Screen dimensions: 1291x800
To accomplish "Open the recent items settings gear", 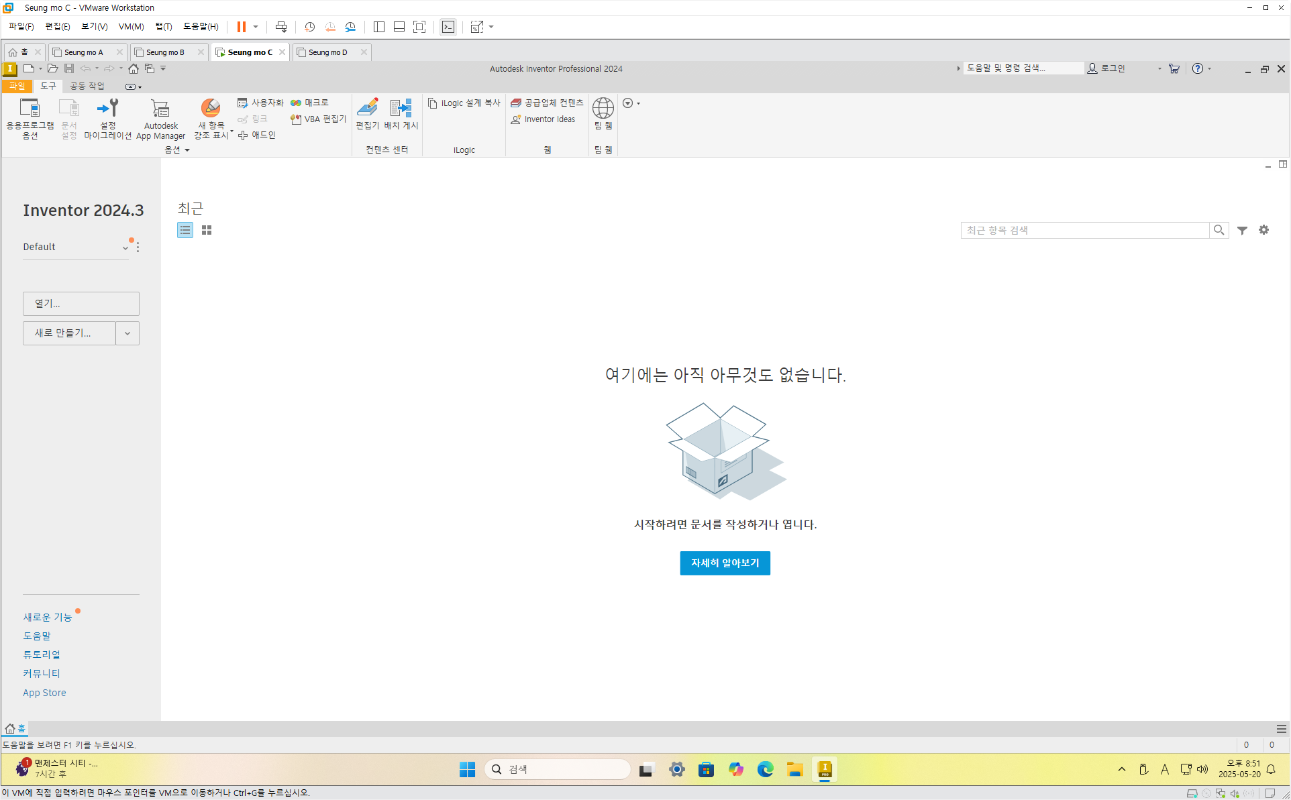I will (x=1263, y=230).
